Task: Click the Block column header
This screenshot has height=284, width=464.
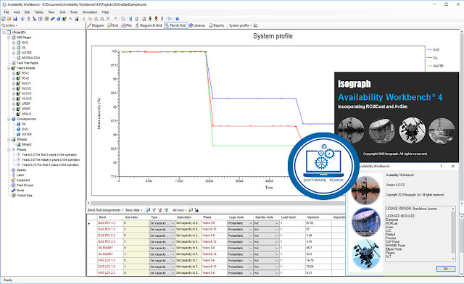Action: 109,217
